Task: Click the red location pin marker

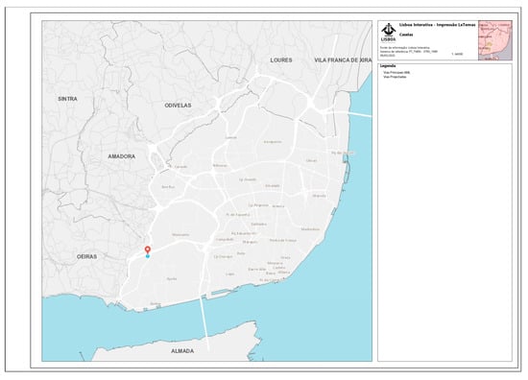Action: coord(148,250)
